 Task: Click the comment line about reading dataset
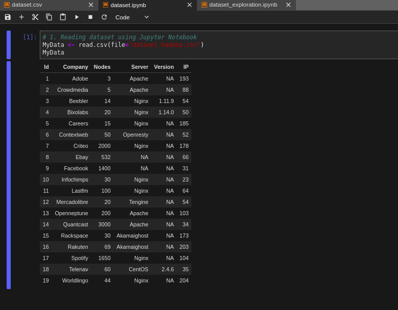(119, 37)
